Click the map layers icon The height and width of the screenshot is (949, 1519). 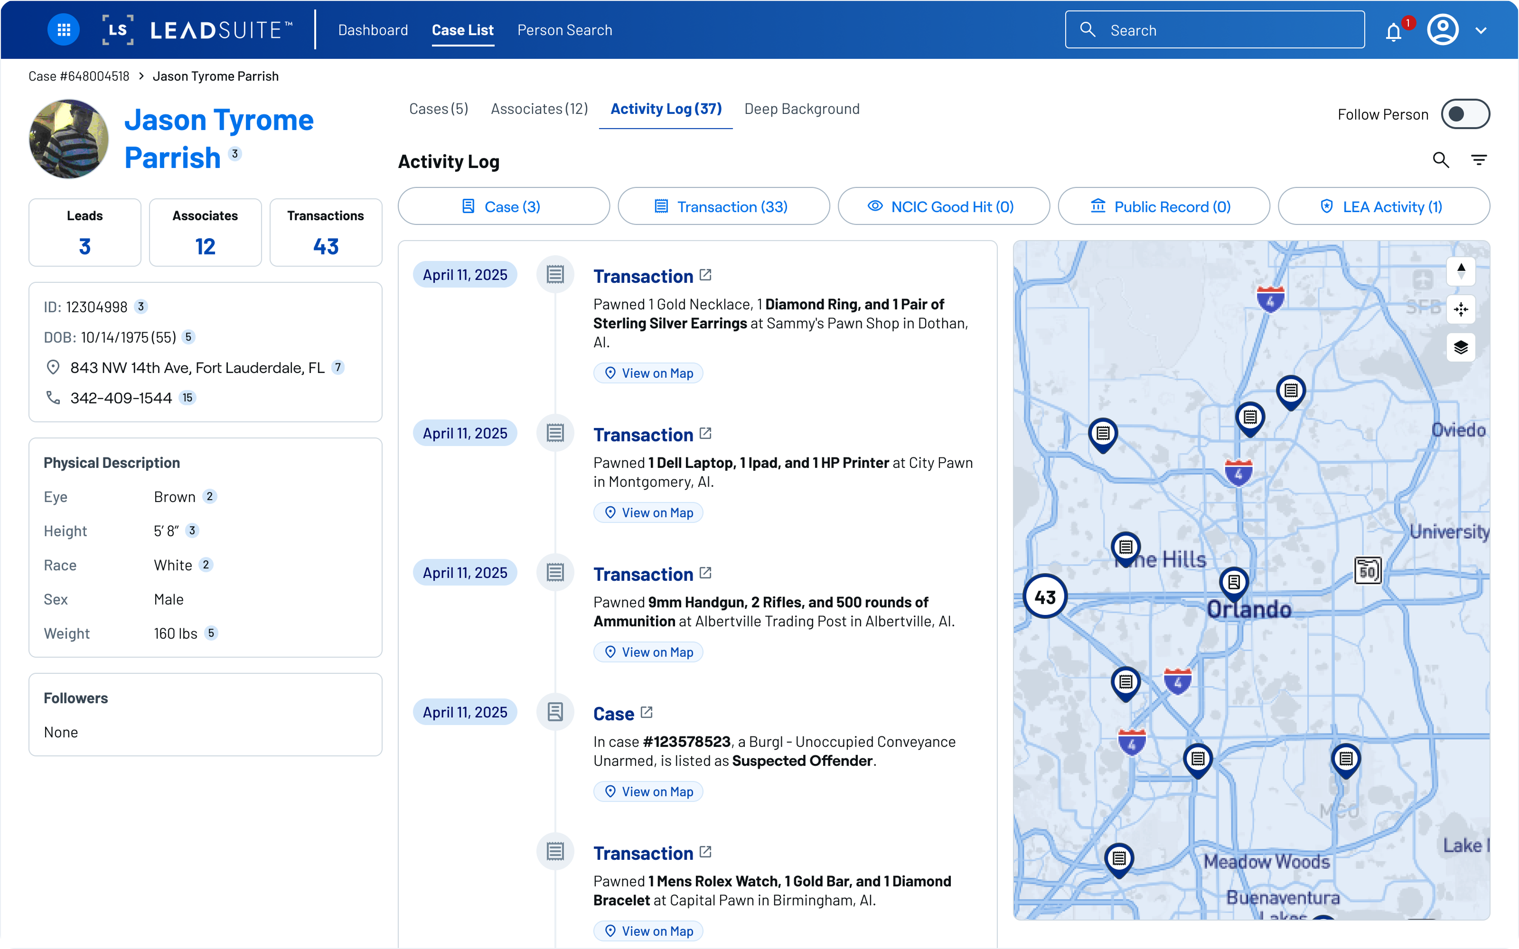point(1461,347)
